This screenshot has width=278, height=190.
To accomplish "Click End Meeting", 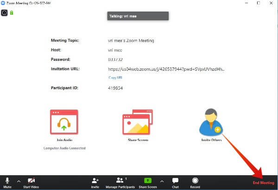I will point(264,183).
